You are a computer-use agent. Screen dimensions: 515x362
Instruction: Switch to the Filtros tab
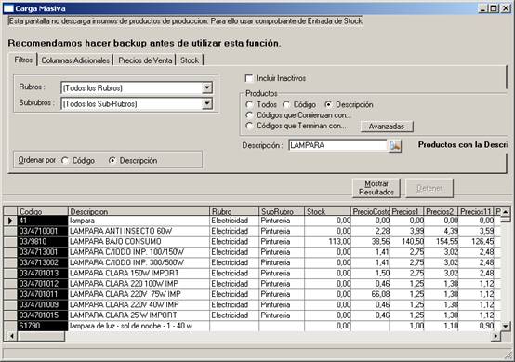(23, 60)
